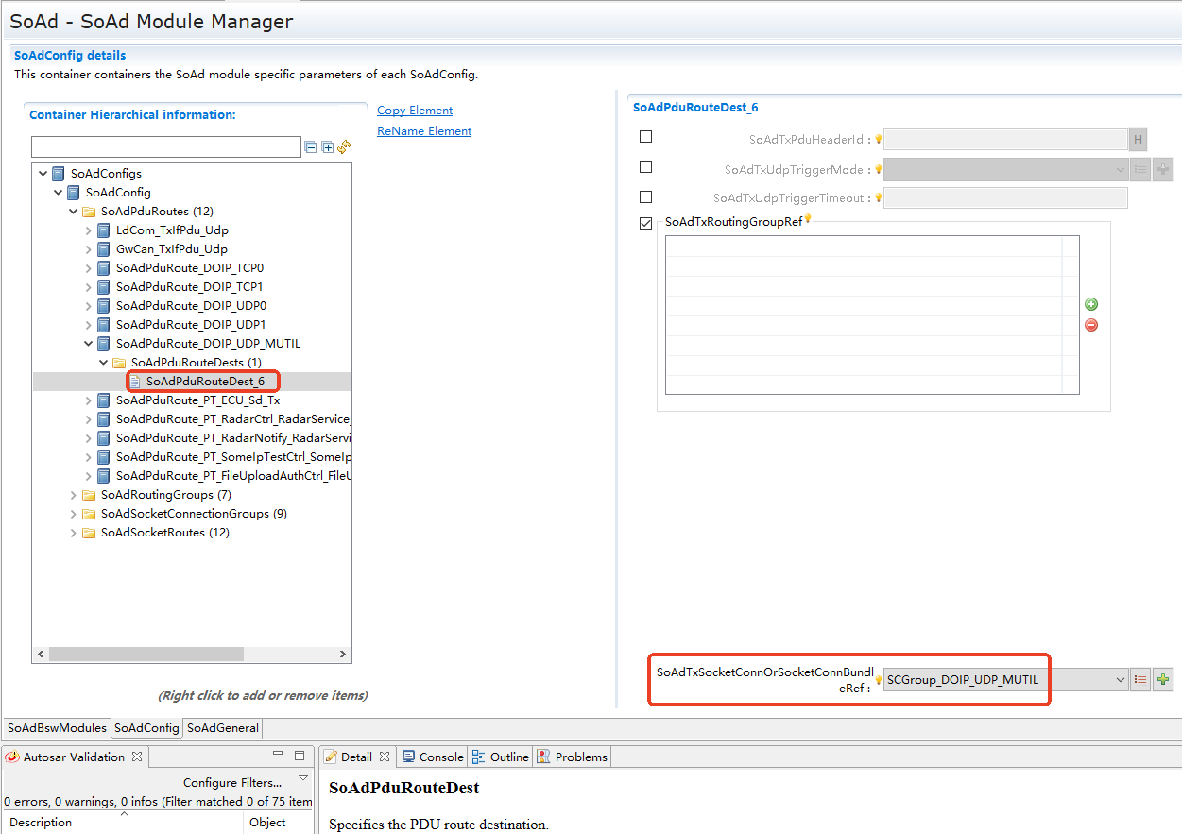Viewport: 1182px width, 834px height.
Task: Expand the SoAdRoutingGroups (7) node
Action: click(x=74, y=495)
